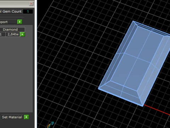Click the diamond quantity cell showing 1
This screenshot has width=170, height=128.
coord(2,34)
